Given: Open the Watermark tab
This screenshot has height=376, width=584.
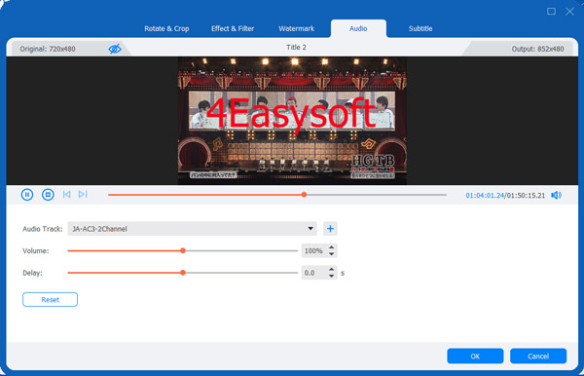Looking at the screenshot, I should coord(297,28).
